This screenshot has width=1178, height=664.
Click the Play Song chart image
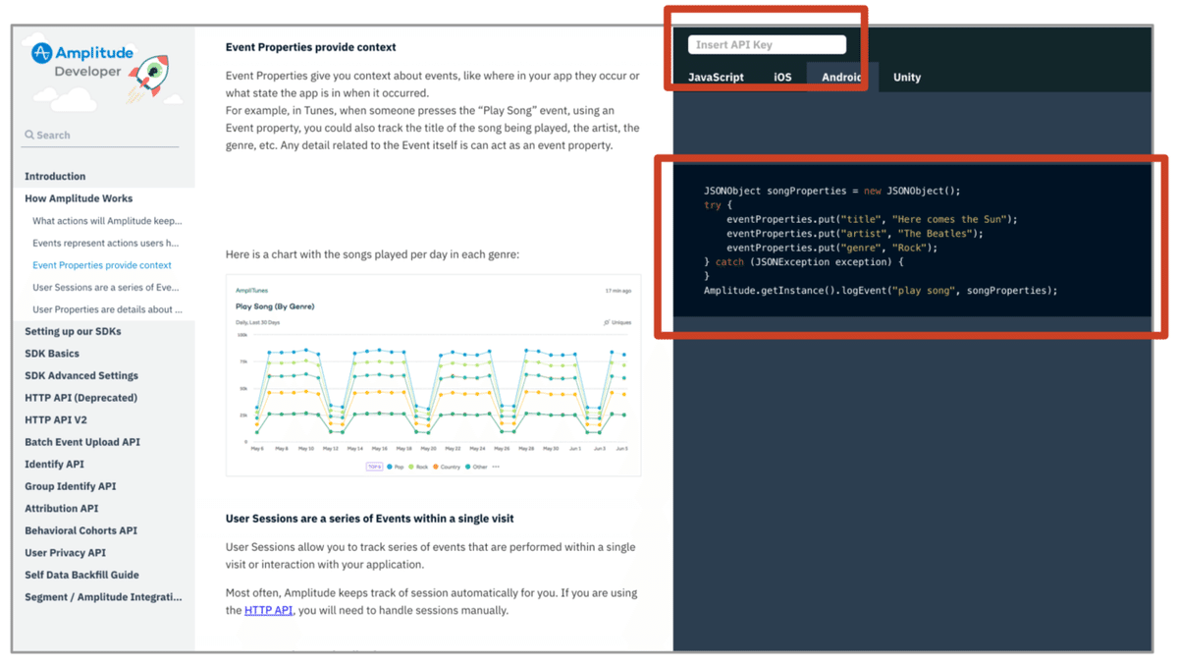tap(433, 375)
